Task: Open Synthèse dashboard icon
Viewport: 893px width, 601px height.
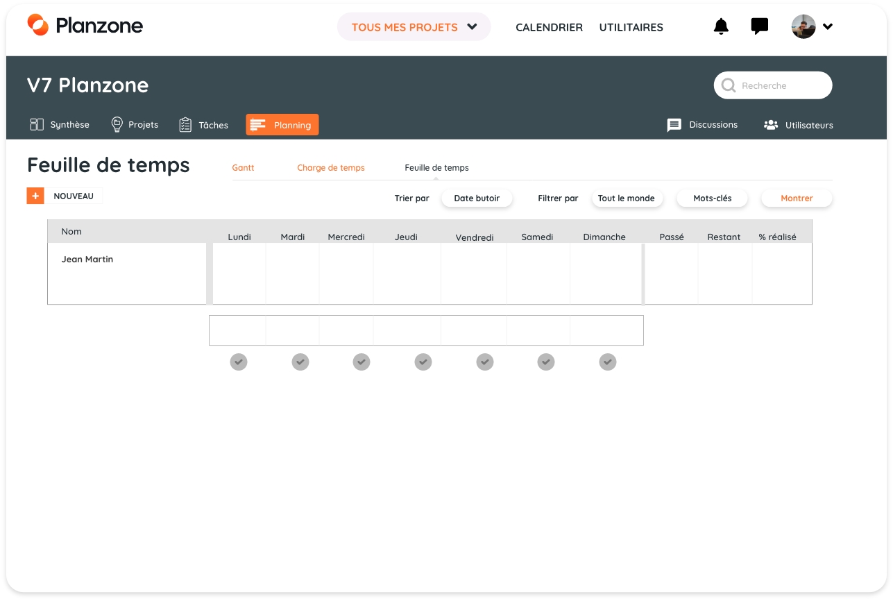Action: pos(37,125)
